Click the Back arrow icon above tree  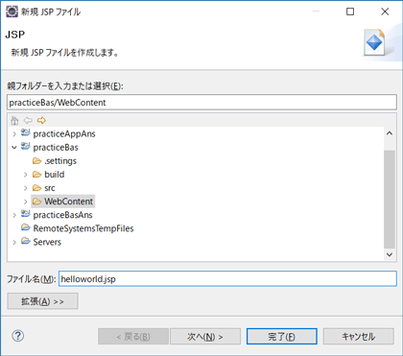click(28, 120)
